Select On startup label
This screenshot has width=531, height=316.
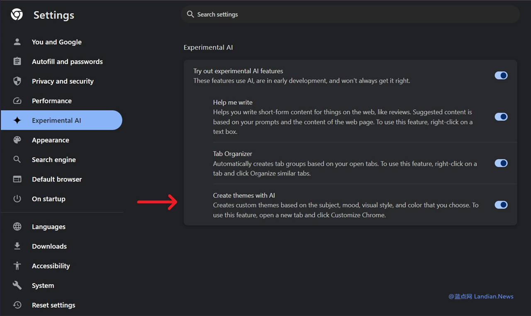tap(49, 199)
